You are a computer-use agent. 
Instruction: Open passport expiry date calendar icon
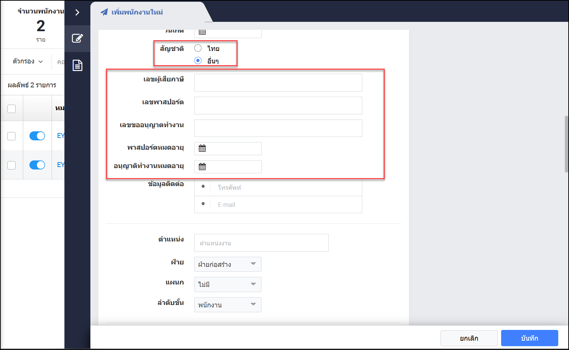(x=202, y=148)
